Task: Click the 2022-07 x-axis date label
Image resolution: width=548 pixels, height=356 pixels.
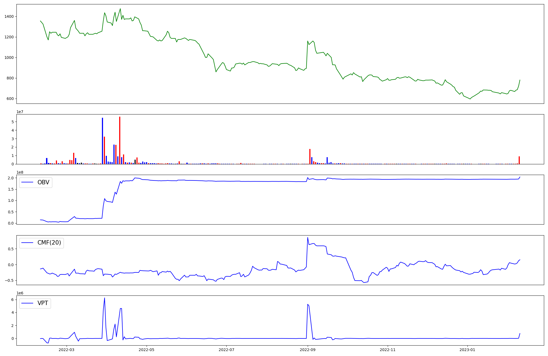Action: point(227,350)
